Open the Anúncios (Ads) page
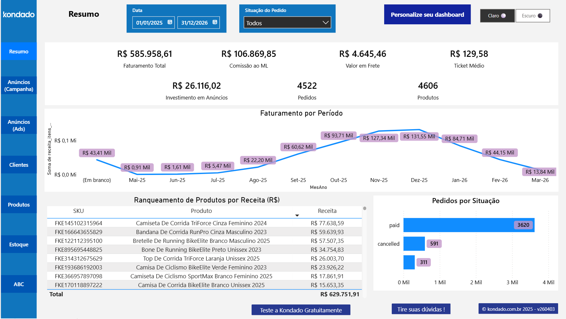Image resolution: width=566 pixels, height=319 pixels. pyautogui.click(x=19, y=125)
